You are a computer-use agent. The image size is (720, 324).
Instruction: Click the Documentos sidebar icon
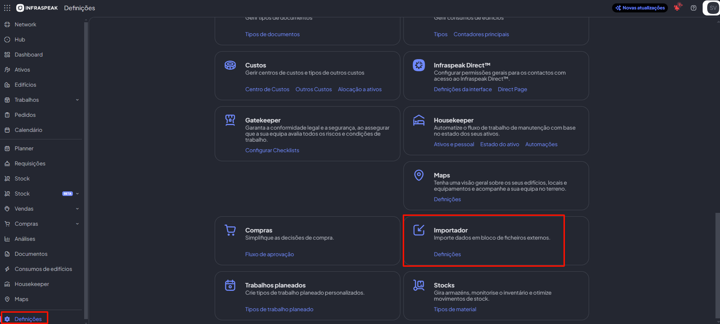coord(7,254)
